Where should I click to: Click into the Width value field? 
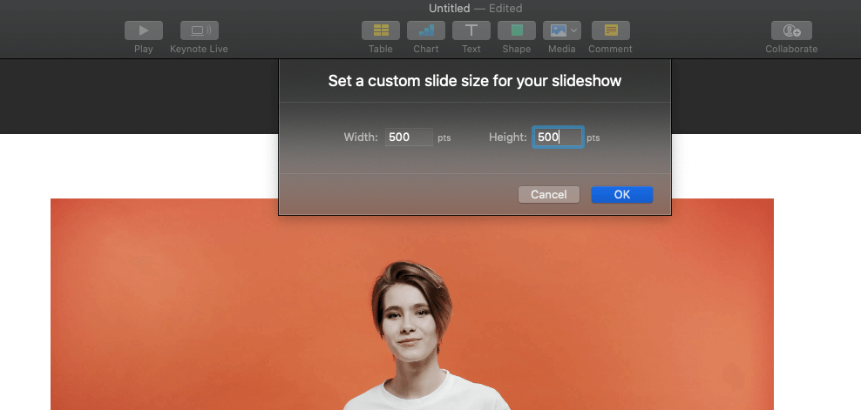[409, 138]
